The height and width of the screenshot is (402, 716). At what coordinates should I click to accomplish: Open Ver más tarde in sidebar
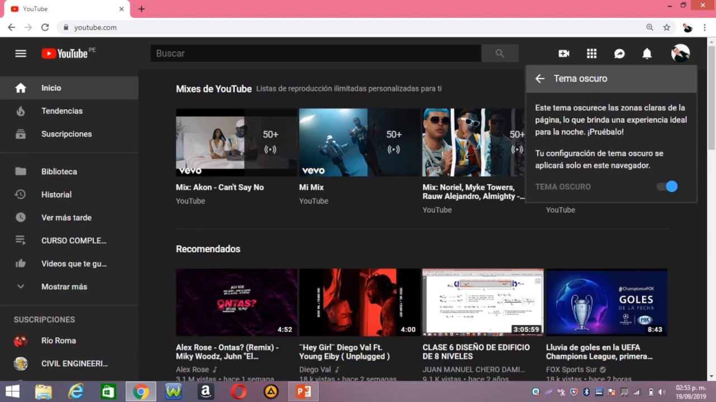(x=69, y=217)
